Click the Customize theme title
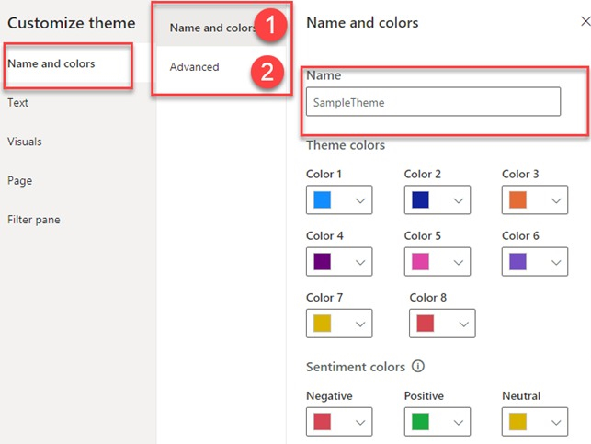The height and width of the screenshot is (444, 591). click(72, 23)
